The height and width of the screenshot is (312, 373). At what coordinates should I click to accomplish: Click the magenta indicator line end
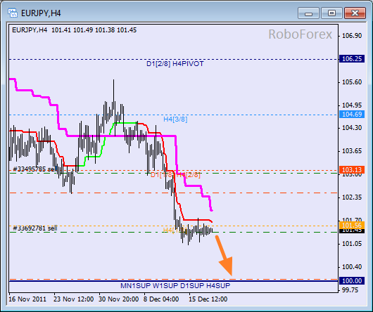[211, 210]
